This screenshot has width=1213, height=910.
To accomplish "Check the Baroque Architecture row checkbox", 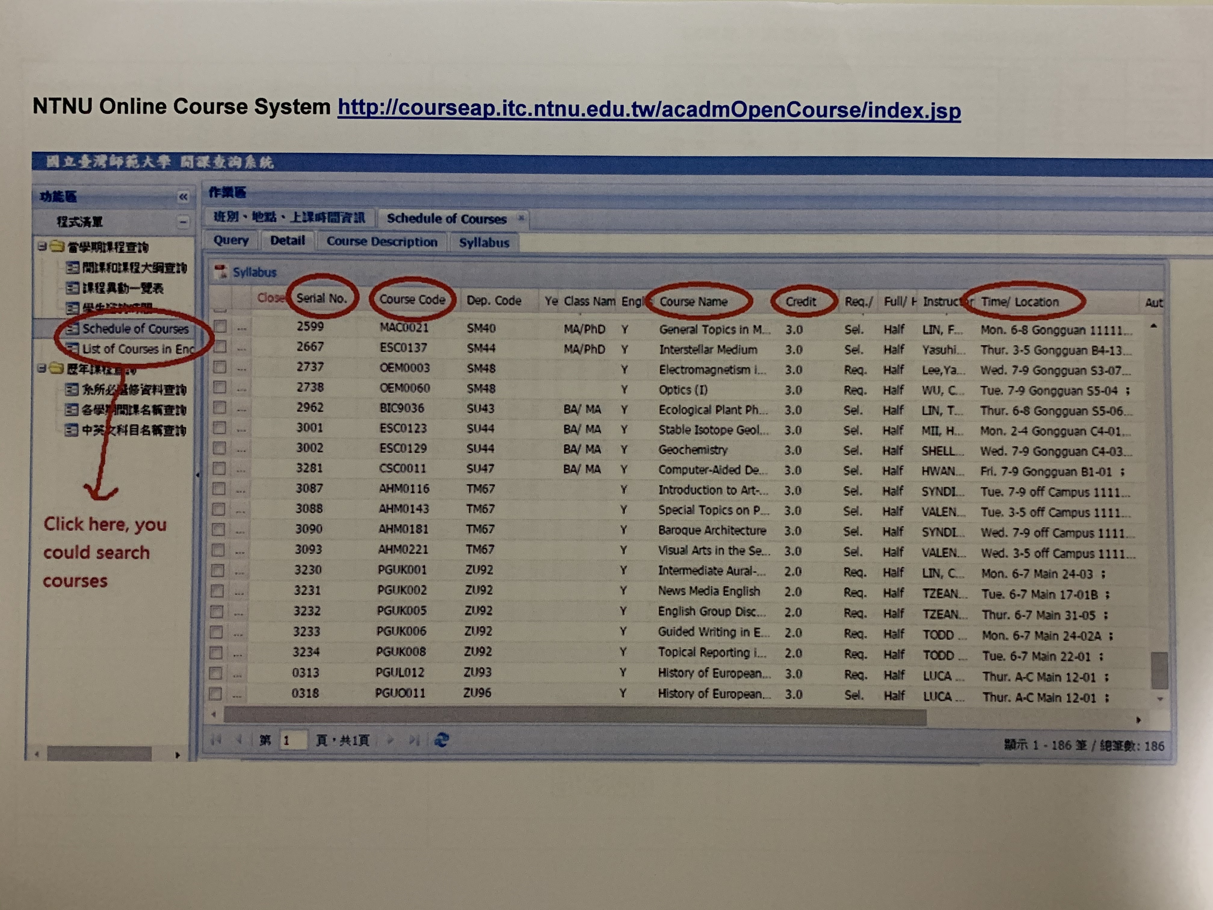I will (x=218, y=529).
